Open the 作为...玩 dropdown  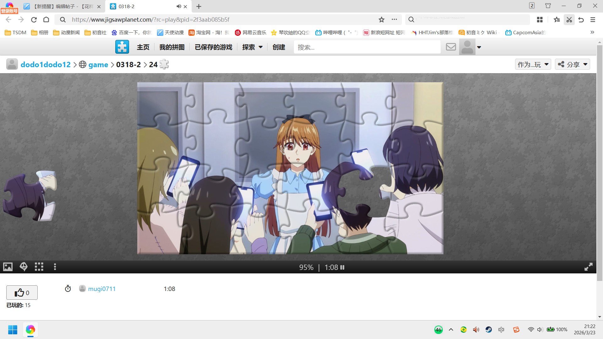(533, 64)
